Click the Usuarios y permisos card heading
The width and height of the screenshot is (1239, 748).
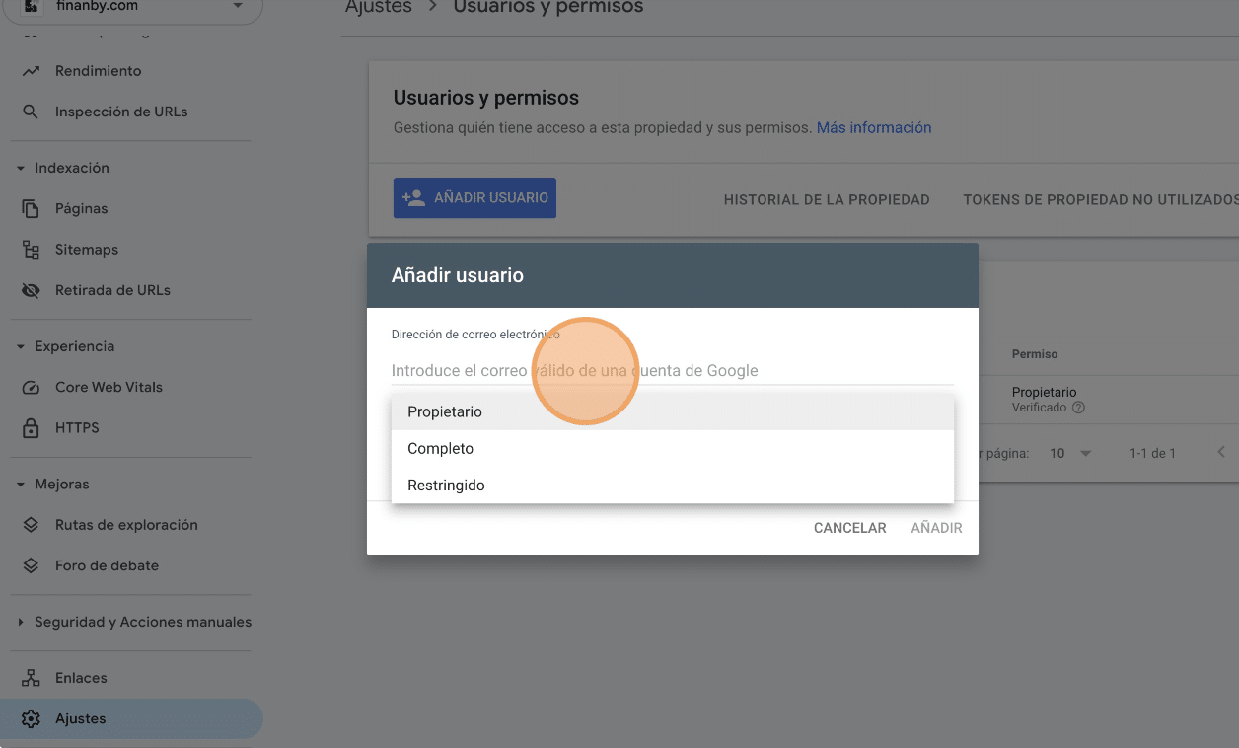pyautogui.click(x=486, y=98)
